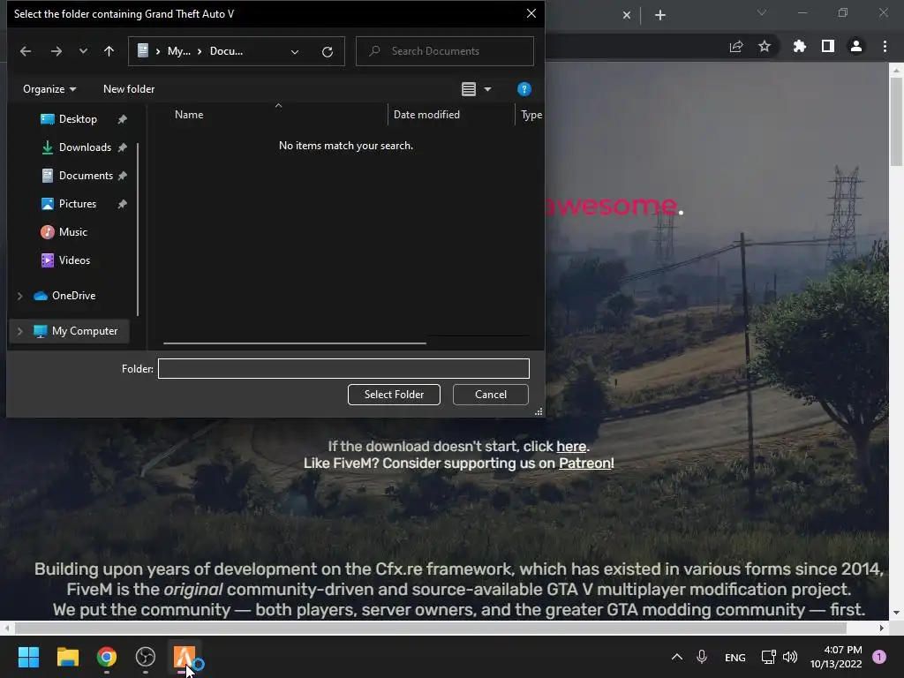904x678 pixels.
Task: Expand the OneDrive tree node
Action: point(19,296)
